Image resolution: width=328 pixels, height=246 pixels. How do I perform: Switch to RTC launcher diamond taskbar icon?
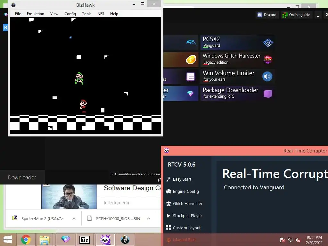(x=65, y=240)
